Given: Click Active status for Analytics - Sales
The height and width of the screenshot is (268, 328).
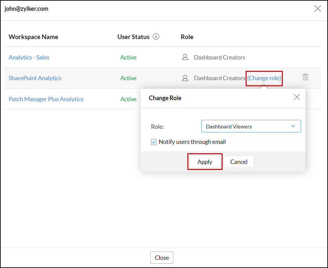Looking at the screenshot, I should click(x=128, y=57).
